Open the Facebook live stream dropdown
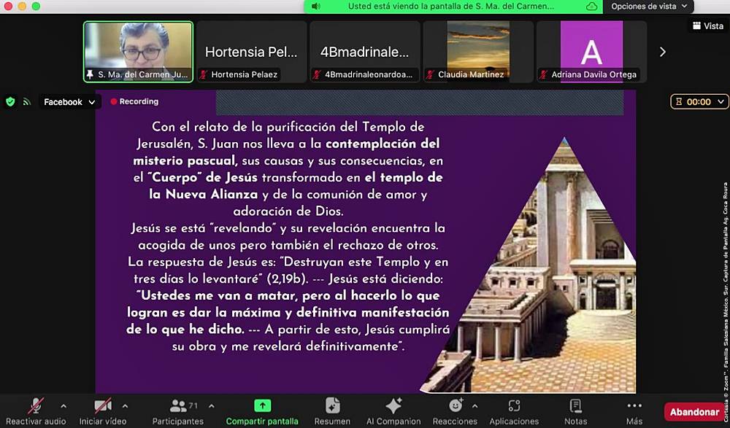730x428 pixels. [x=69, y=102]
